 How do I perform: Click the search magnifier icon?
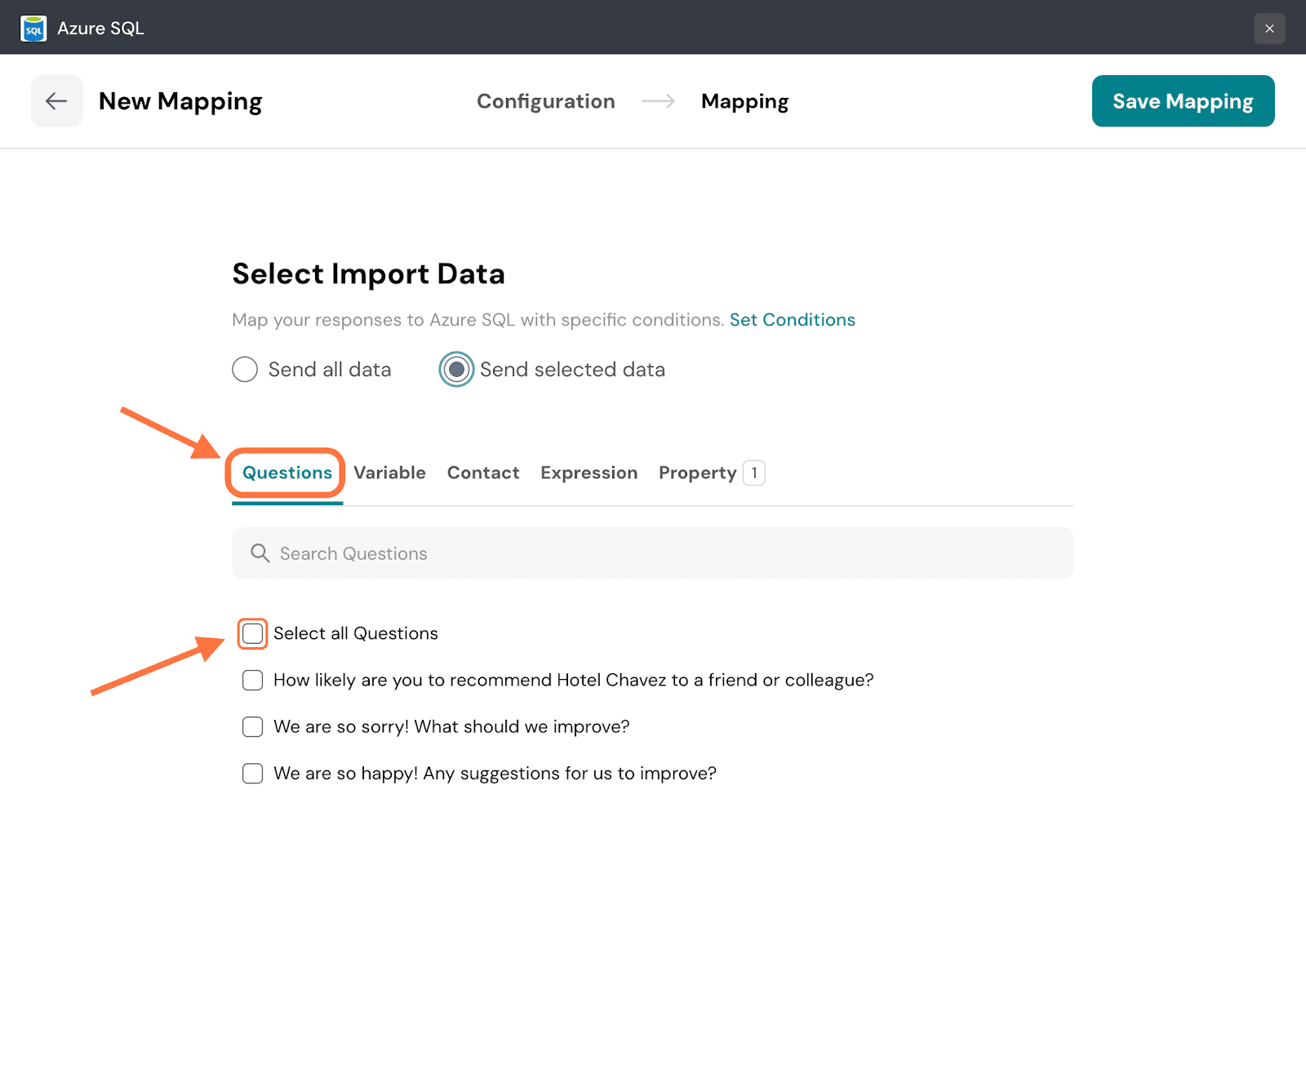(x=260, y=553)
